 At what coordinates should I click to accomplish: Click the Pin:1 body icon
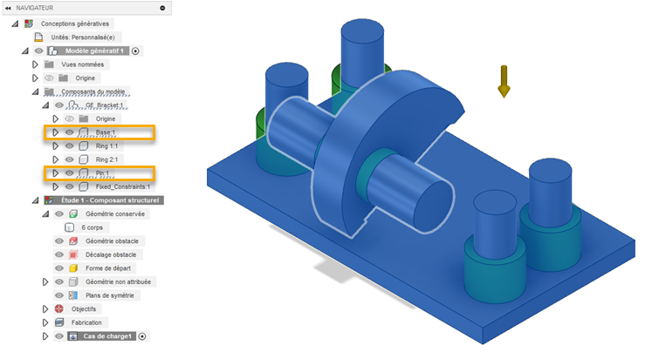83,173
